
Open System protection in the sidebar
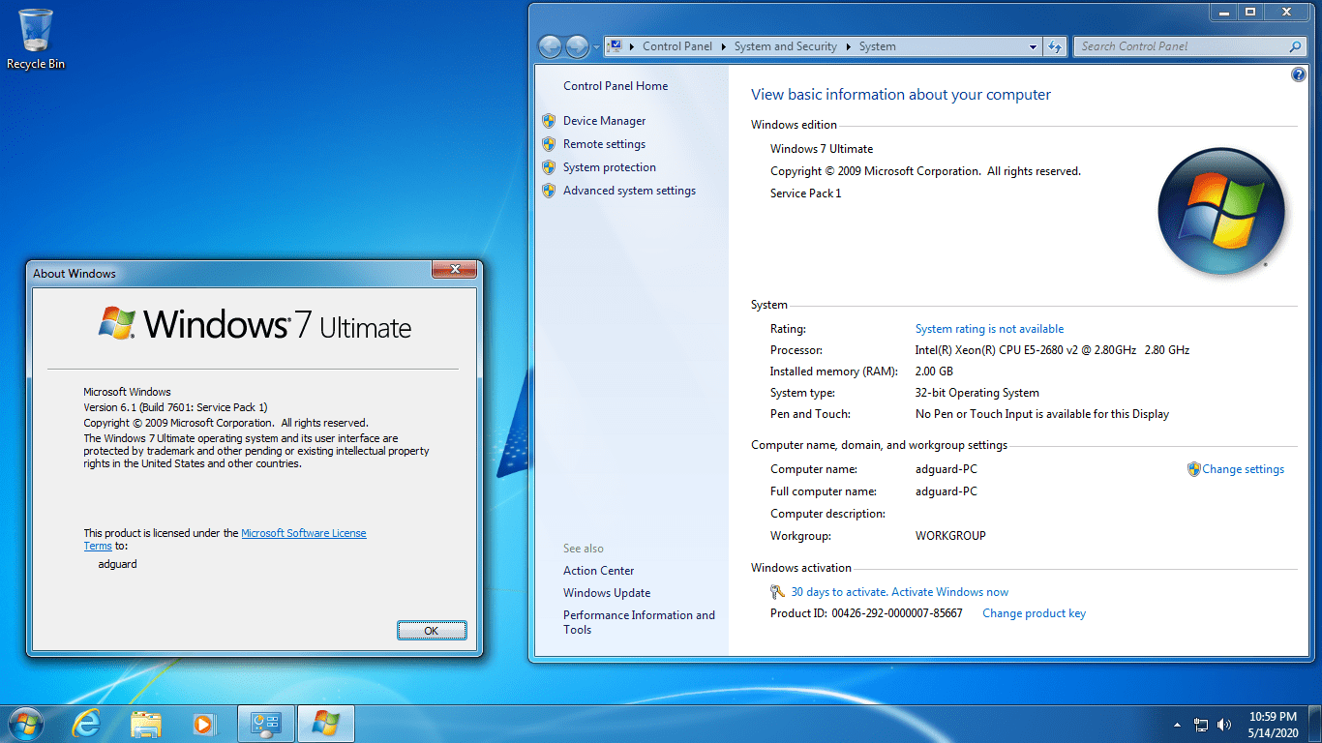(x=610, y=167)
